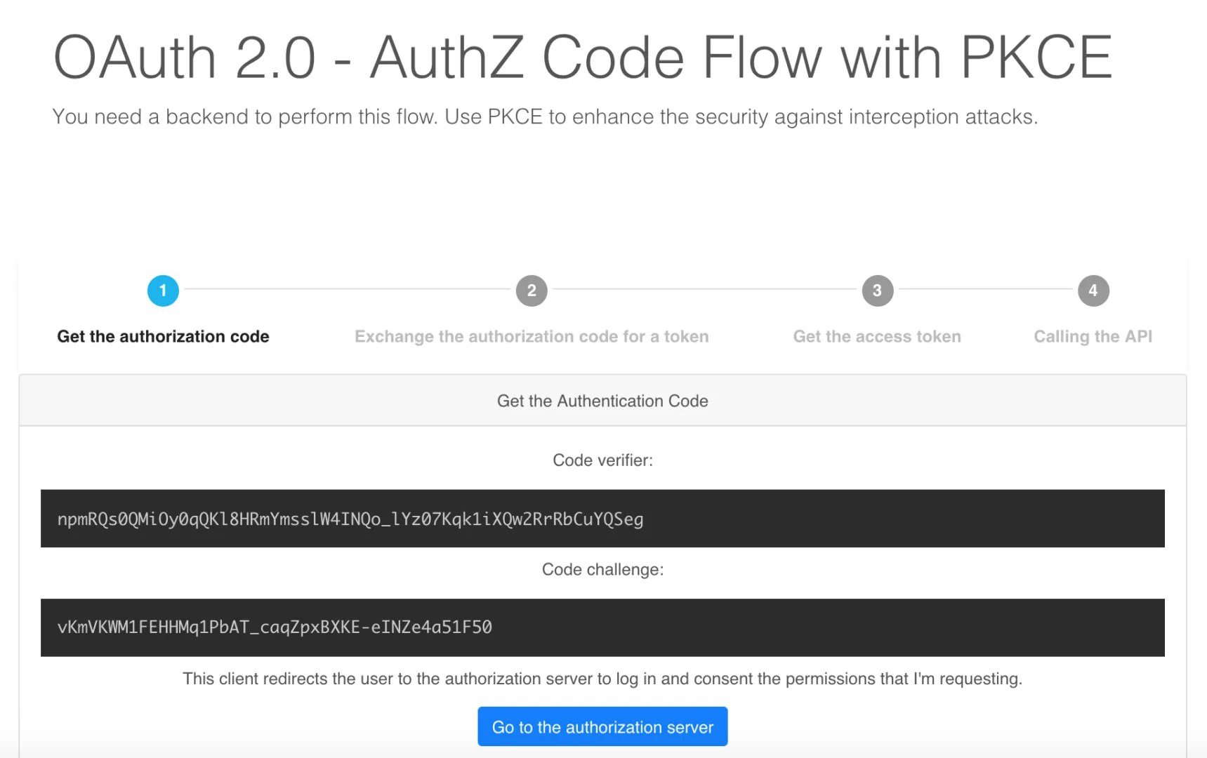Click the gray step icon next to Get the access token
The width and height of the screenshot is (1207, 758).
[x=877, y=291]
